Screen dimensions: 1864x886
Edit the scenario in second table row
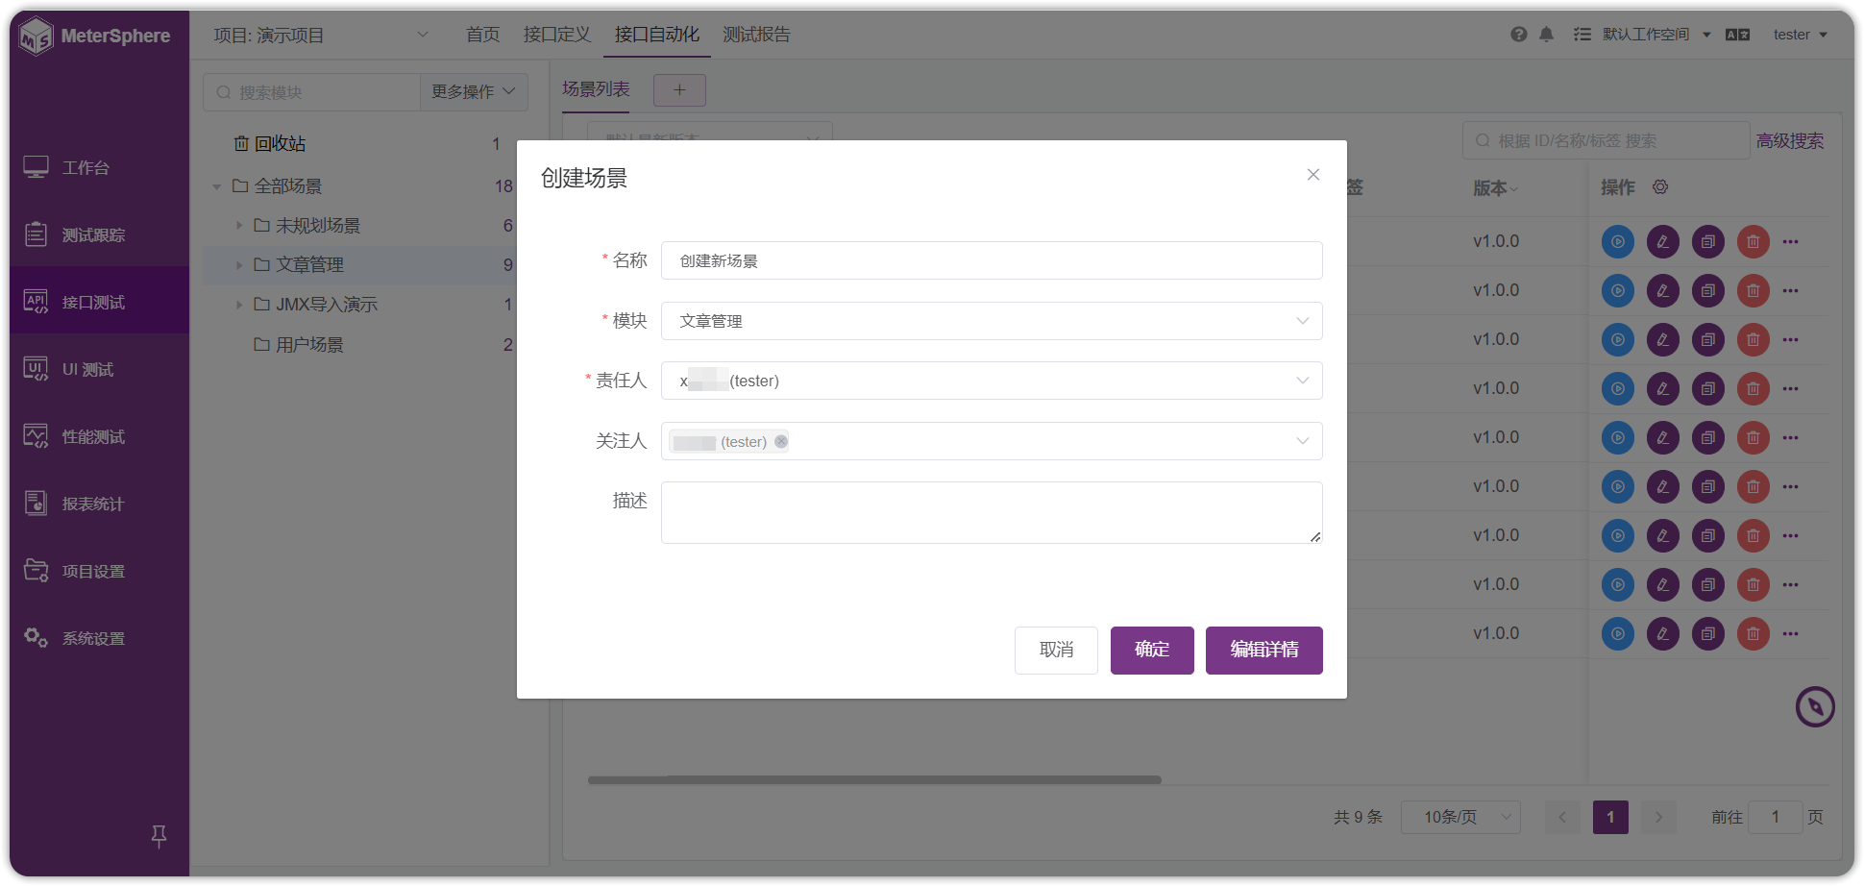tap(1663, 291)
